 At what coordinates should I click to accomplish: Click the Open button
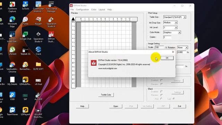click(x=116, y=106)
